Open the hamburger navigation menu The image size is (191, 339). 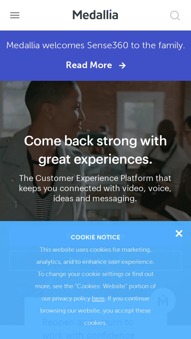[x=15, y=16]
